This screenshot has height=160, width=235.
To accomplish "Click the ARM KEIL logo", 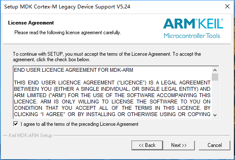I will (193, 24).
